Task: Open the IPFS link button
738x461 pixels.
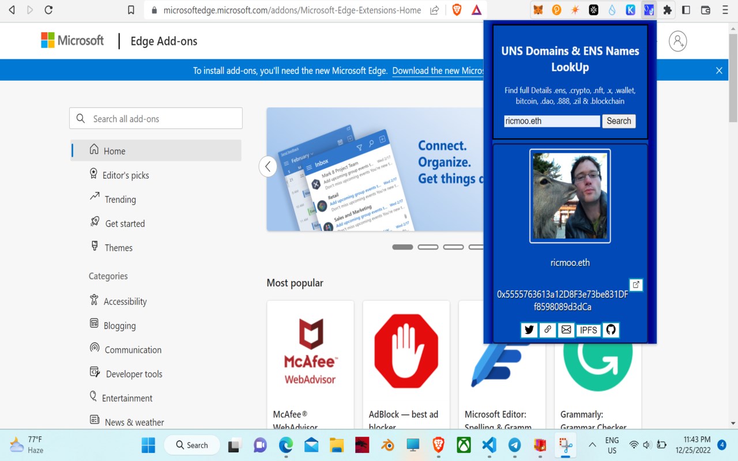Action: point(589,330)
